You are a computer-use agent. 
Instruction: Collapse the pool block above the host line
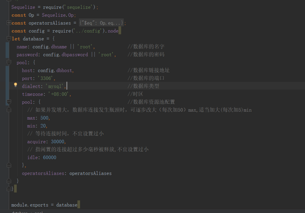click(x=9, y=62)
